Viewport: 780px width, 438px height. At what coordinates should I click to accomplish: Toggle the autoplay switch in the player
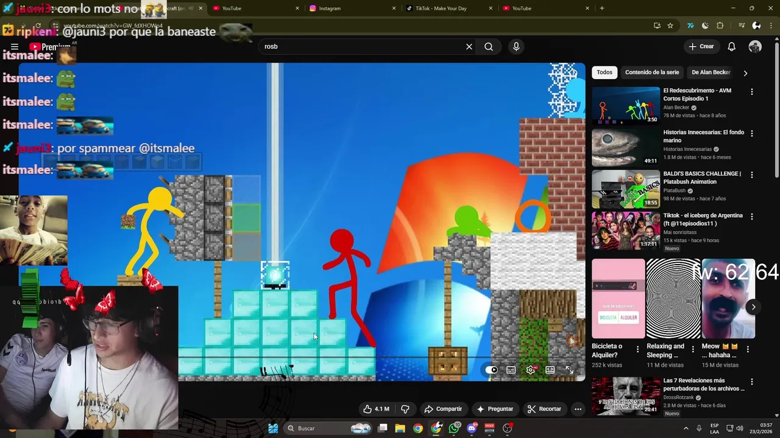point(492,370)
